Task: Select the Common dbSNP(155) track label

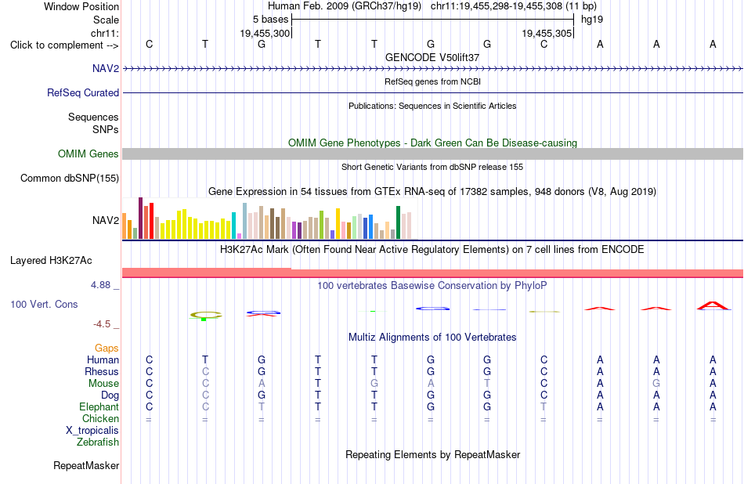Action: point(69,178)
